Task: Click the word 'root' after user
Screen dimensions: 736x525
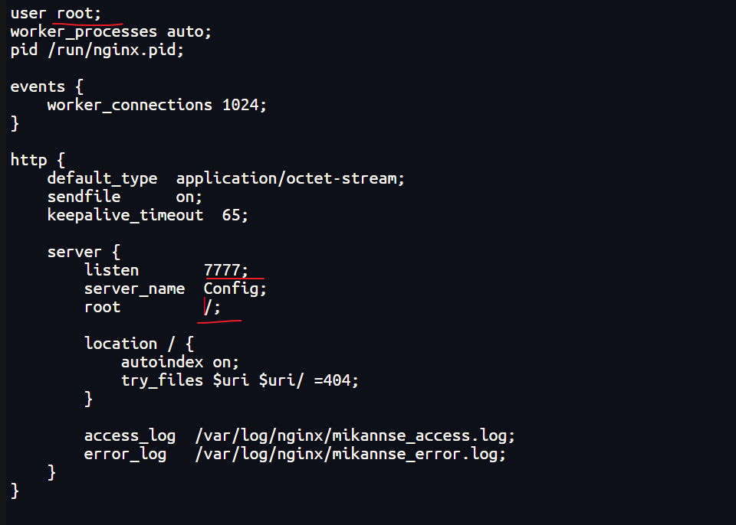Action: (75, 14)
